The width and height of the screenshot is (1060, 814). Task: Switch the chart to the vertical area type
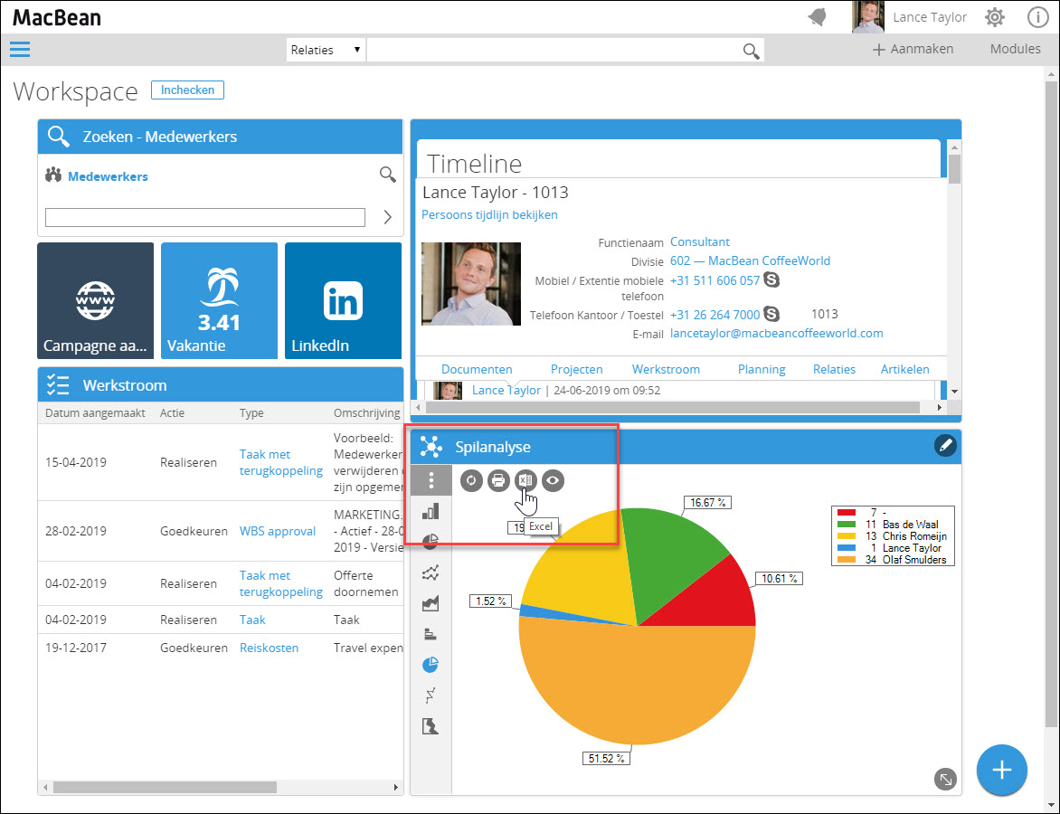[x=431, y=727]
